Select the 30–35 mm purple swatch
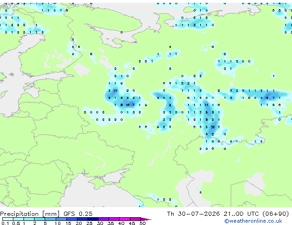This screenshot has width=292, height=225. (x=103, y=219)
